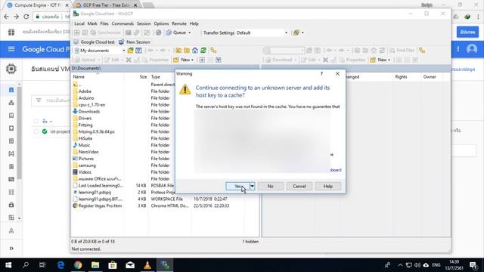
Task: Open the Local menu in WinSCP
Action: [79, 23]
